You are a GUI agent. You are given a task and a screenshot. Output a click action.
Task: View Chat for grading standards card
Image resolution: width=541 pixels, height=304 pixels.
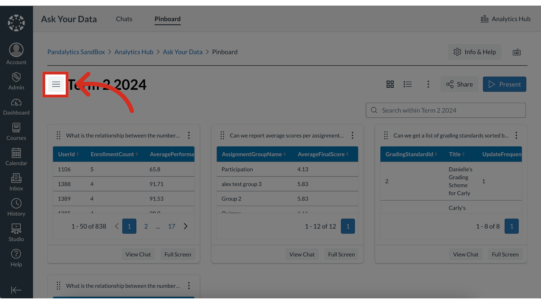[x=465, y=254]
